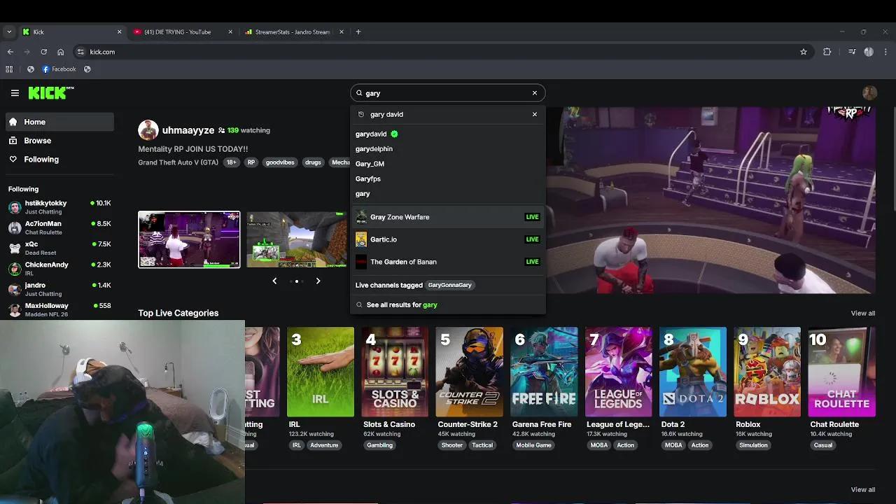Open View all for Top Live Categories

point(862,313)
